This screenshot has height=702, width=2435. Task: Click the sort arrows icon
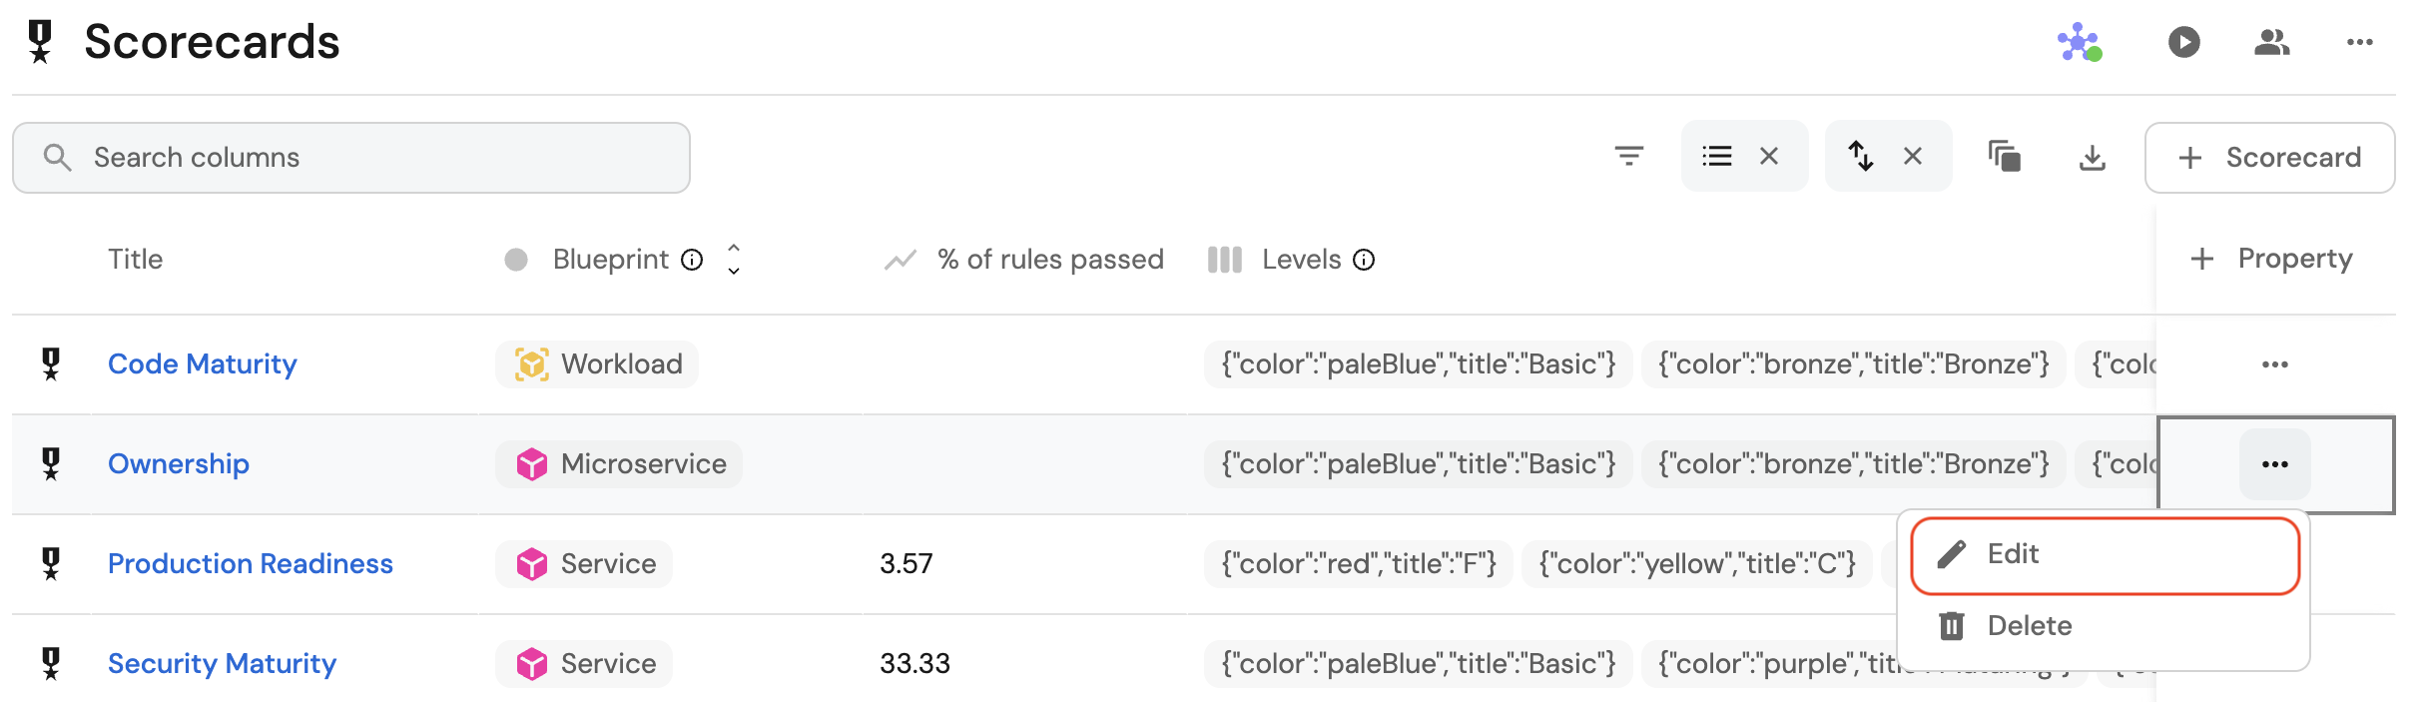(1861, 156)
